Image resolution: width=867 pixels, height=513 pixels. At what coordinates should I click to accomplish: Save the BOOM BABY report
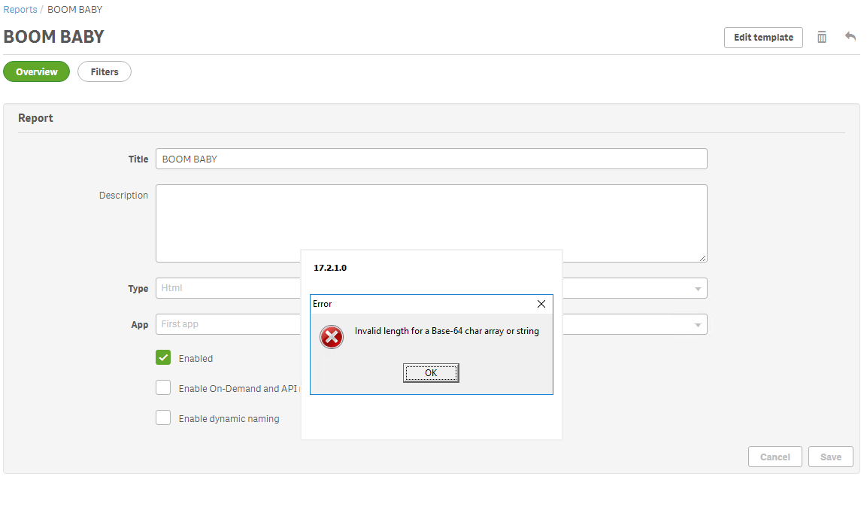[x=830, y=457]
